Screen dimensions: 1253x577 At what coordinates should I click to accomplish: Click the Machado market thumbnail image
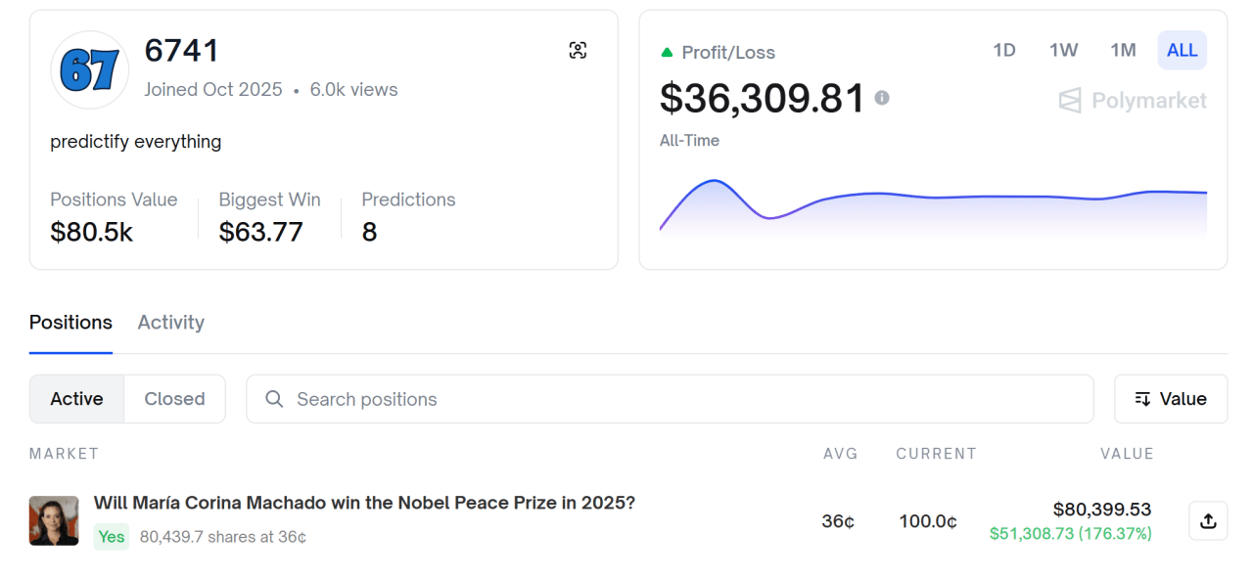pos(54,520)
